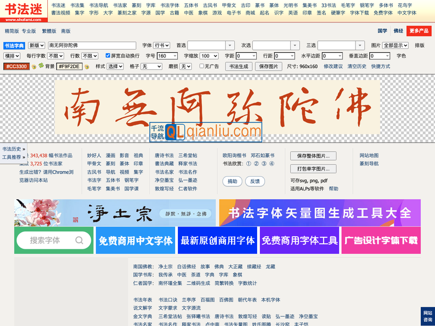The image size is (435, 326).
Task: Click the magnifier icon in the 搜索字体 box
Action: point(79,239)
